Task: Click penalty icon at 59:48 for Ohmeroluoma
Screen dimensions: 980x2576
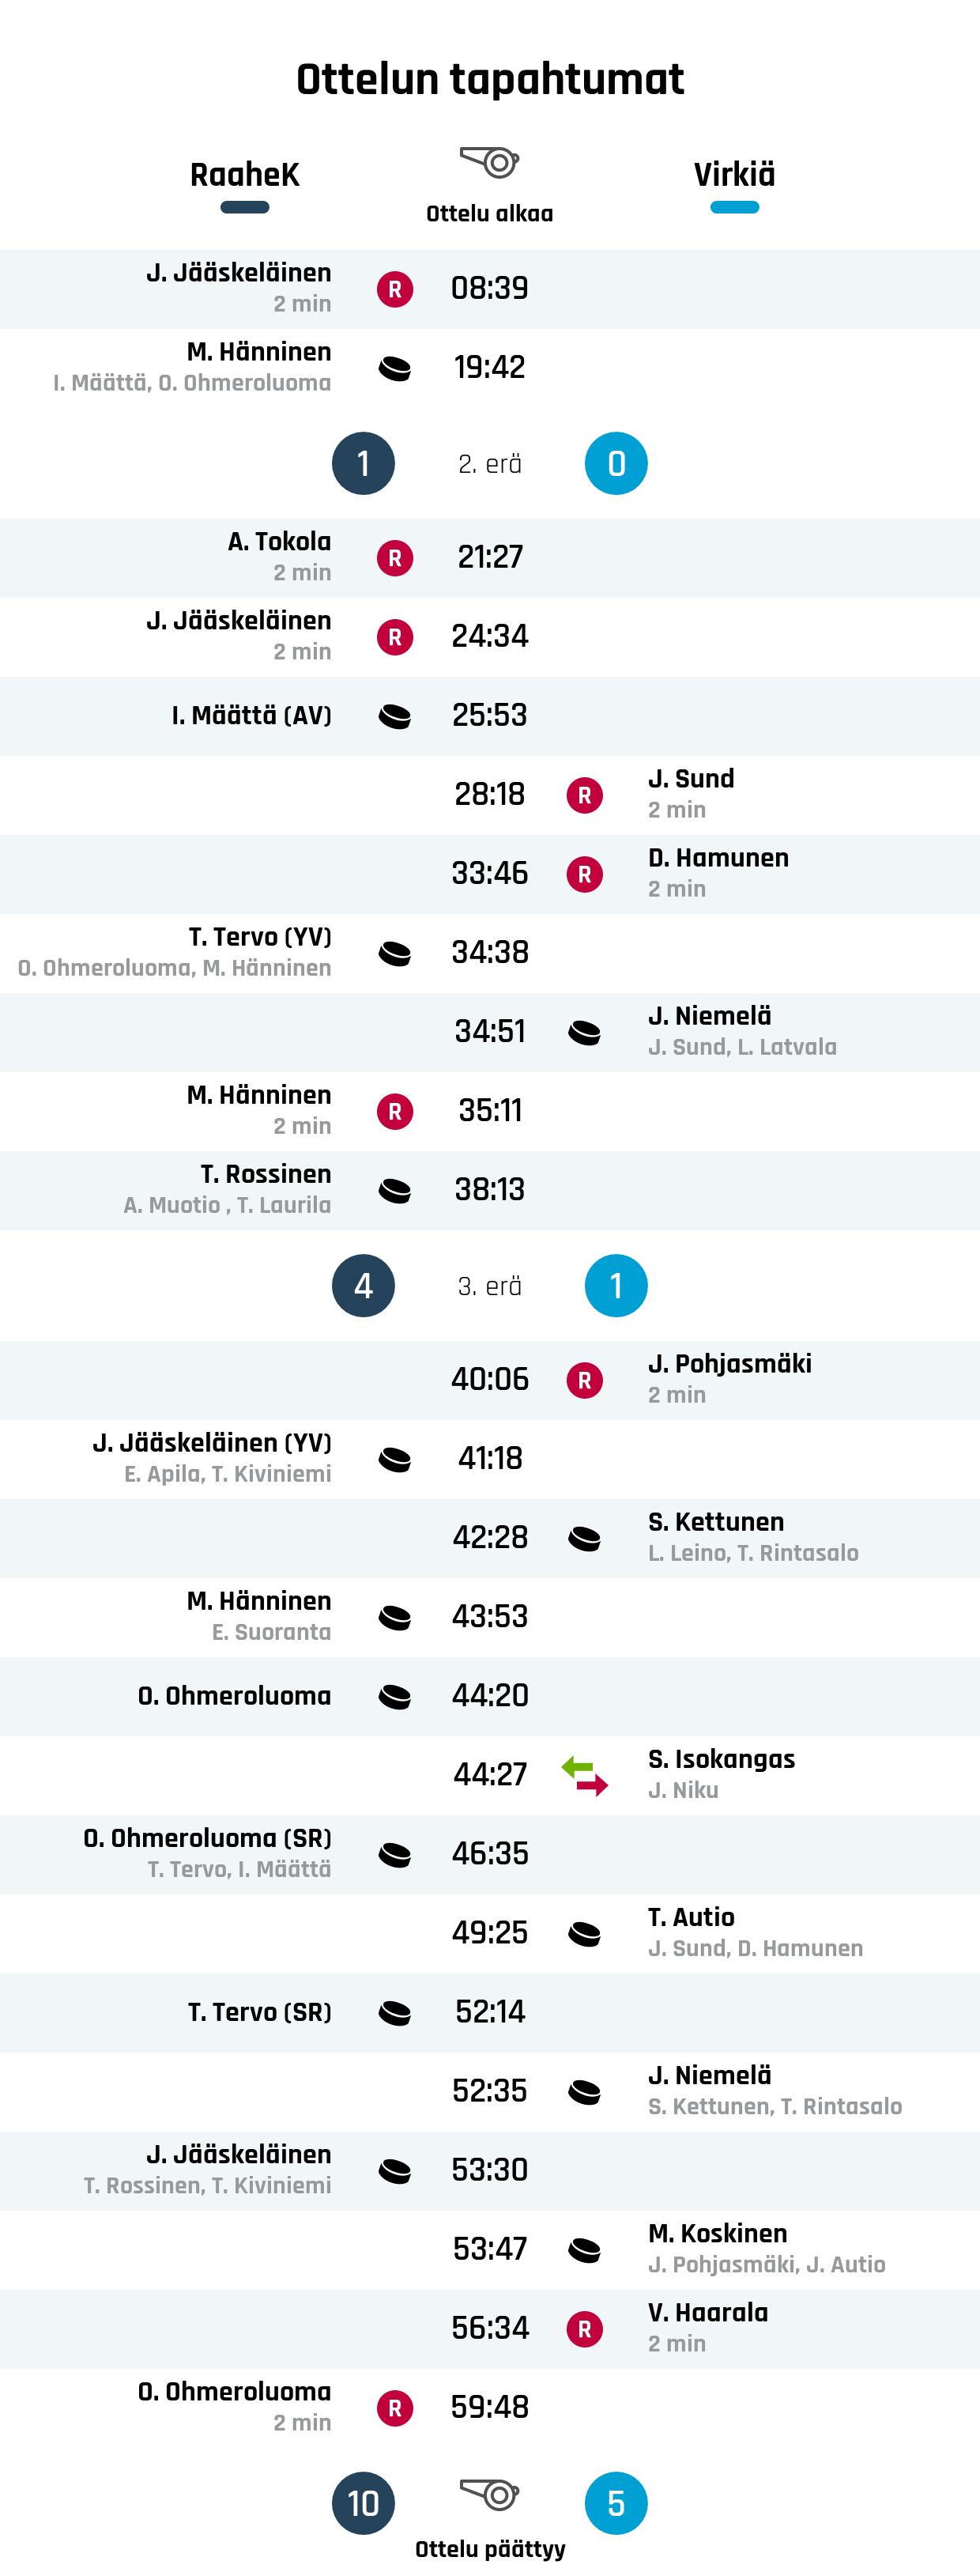Action: coord(395,2408)
